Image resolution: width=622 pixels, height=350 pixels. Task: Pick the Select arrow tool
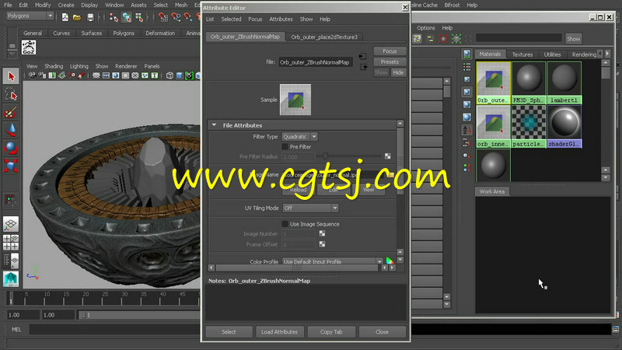(11, 75)
